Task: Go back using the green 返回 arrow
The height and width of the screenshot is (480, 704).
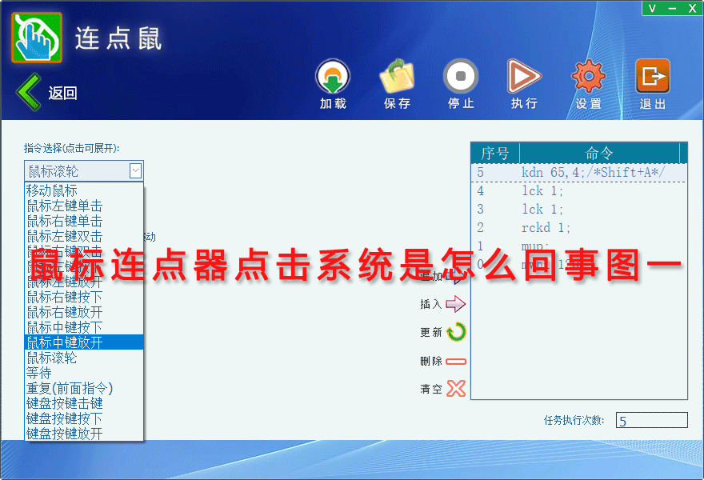Action: (29, 92)
